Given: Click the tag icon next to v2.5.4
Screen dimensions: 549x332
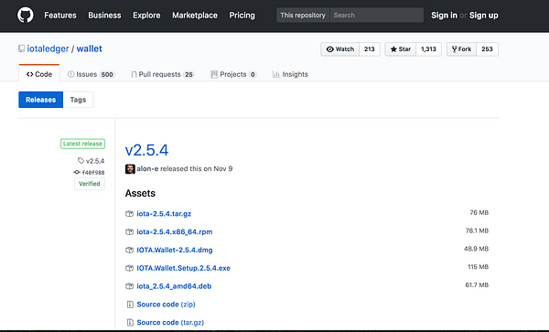Looking at the screenshot, I should [x=81, y=161].
